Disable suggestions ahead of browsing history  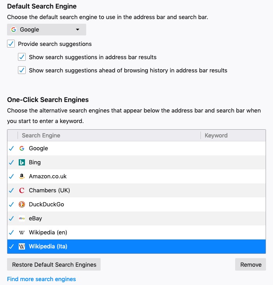pyautogui.click(x=22, y=70)
